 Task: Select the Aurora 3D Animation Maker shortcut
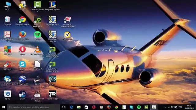(67, 22)
